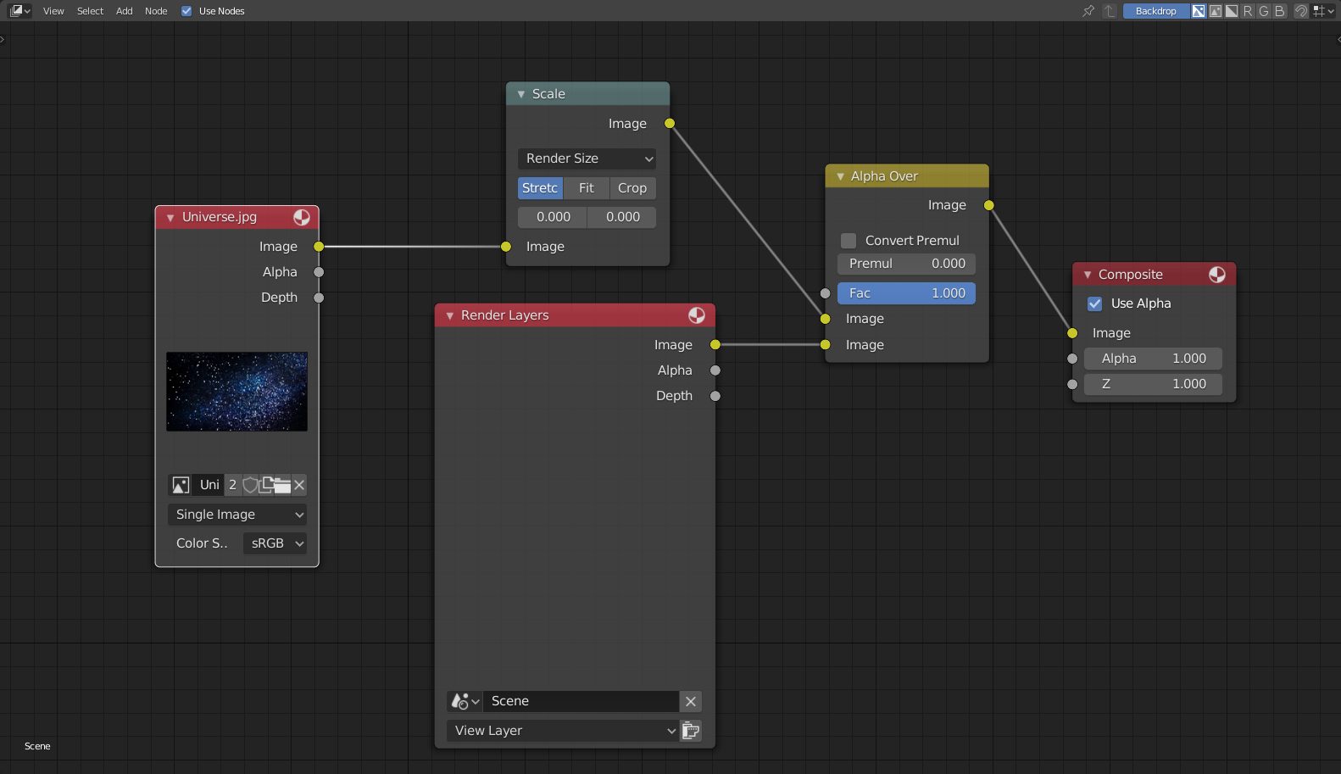The image size is (1341, 774).
Task: Click the pin node tree icon
Action: point(1088,11)
